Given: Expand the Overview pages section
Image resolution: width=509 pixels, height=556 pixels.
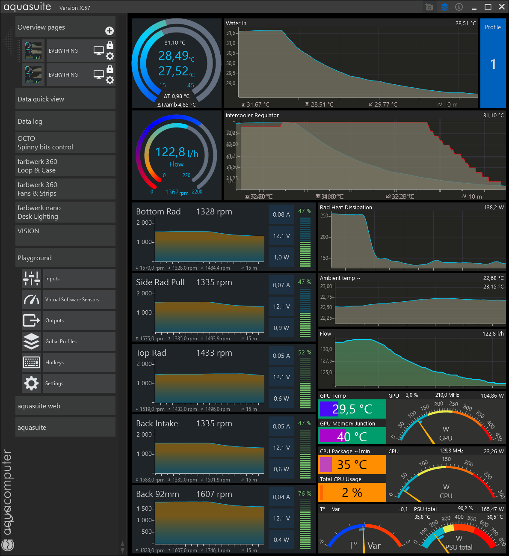Looking at the screenshot, I should [x=65, y=27].
